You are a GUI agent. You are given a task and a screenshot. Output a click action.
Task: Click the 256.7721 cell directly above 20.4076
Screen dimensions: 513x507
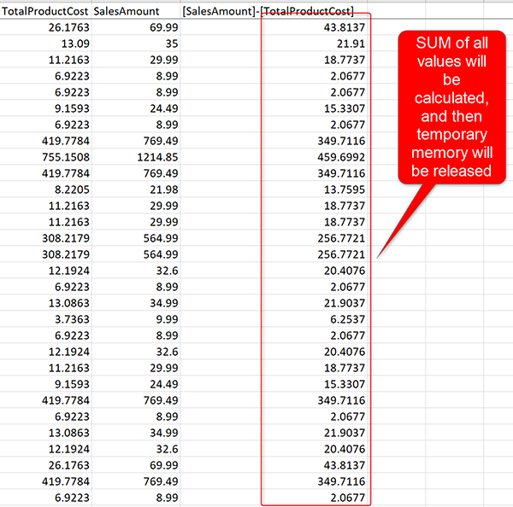tap(274, 253)
